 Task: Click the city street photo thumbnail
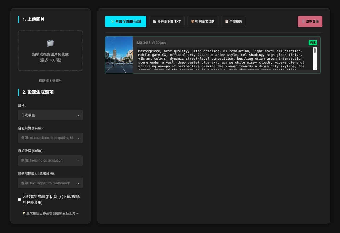pos(119,55)
